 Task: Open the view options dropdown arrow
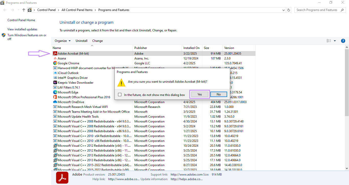pos(335,41)
